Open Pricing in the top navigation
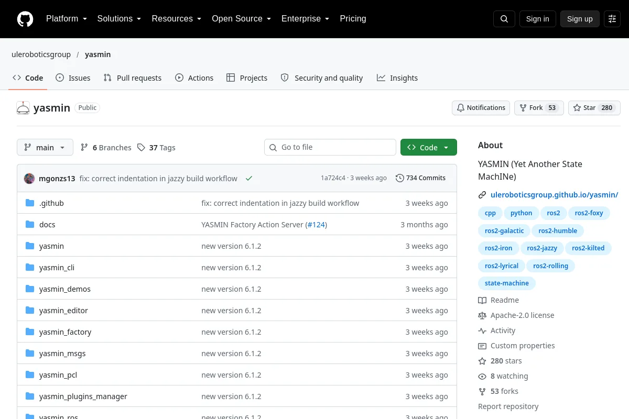This screenshot has height=419, width=629. click(x=353, y=19)
